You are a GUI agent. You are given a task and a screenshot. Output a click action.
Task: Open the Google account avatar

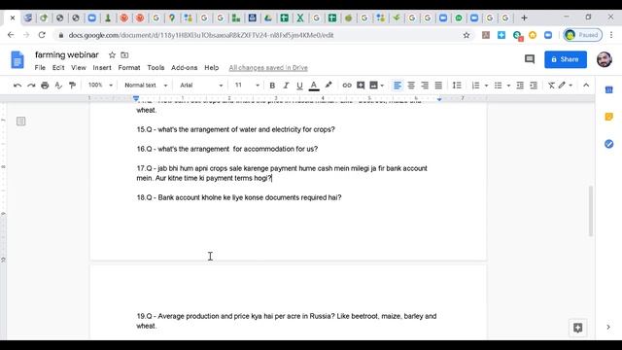click(605, 59)
